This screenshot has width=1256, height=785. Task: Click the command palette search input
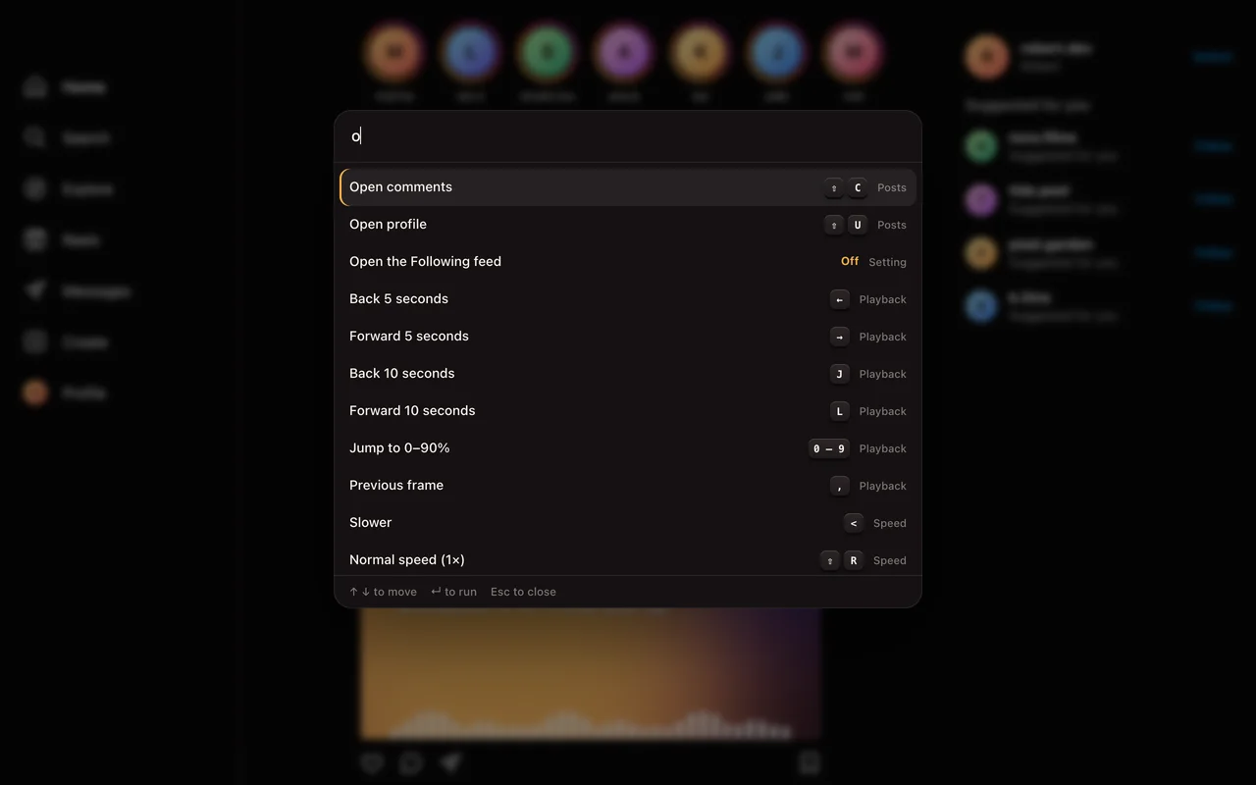[x=628, y=136]
